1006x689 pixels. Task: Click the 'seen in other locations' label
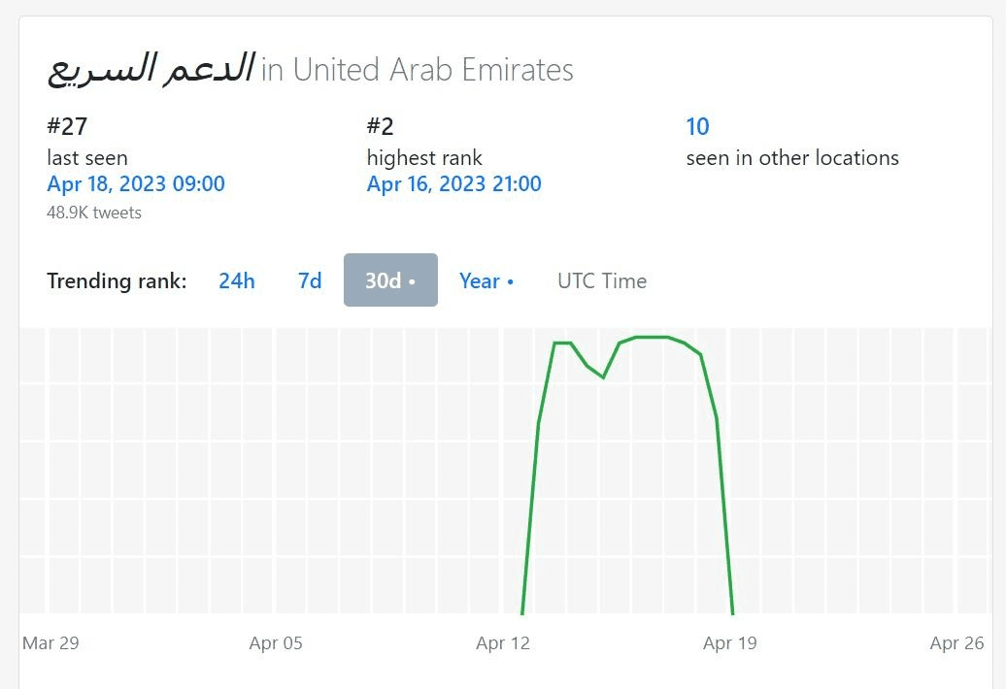792,157
